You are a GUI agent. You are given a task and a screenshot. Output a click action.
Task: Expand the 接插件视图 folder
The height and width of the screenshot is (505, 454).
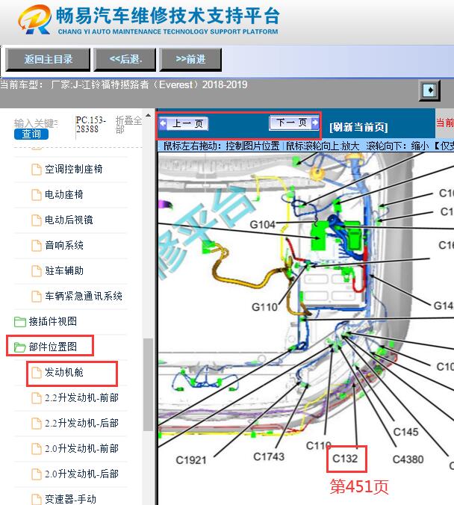tap(53, 321)
